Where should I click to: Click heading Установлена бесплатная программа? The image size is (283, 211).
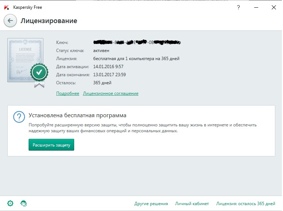pos(77,115)
